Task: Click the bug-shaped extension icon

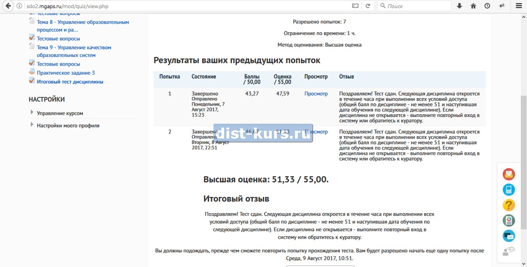Action: [502, 6]
